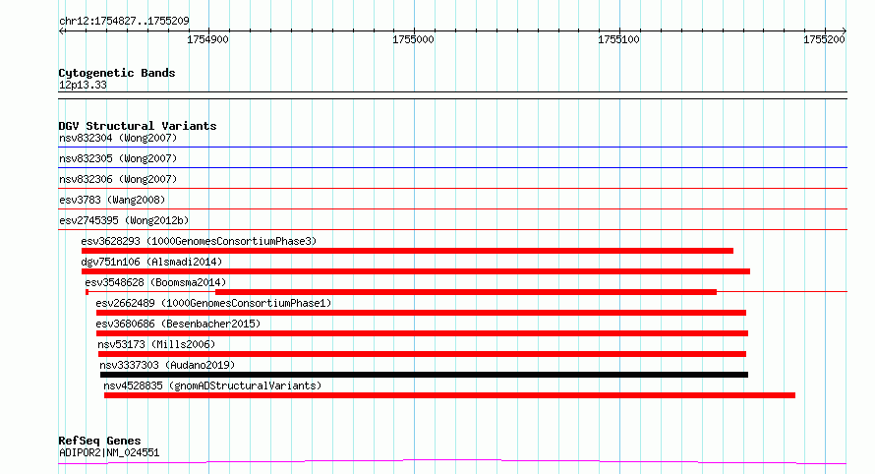Click the 1754900 ruler coordinate

click(207, 39)
